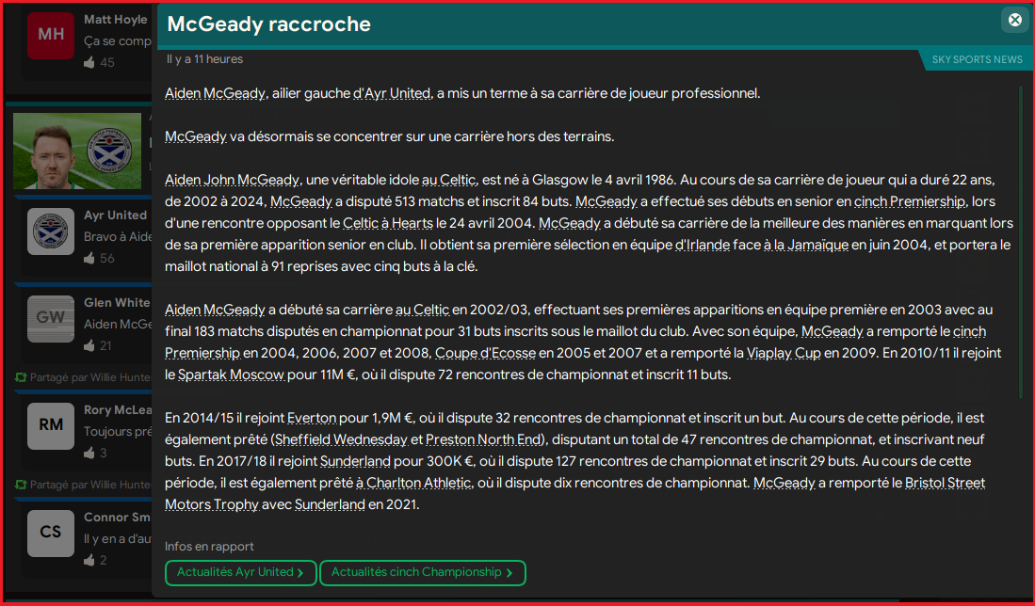The height and width of the screenshot is (606, 1035).
Task: Open the Sheffield Wednesday link
Action: click(341, 439)
